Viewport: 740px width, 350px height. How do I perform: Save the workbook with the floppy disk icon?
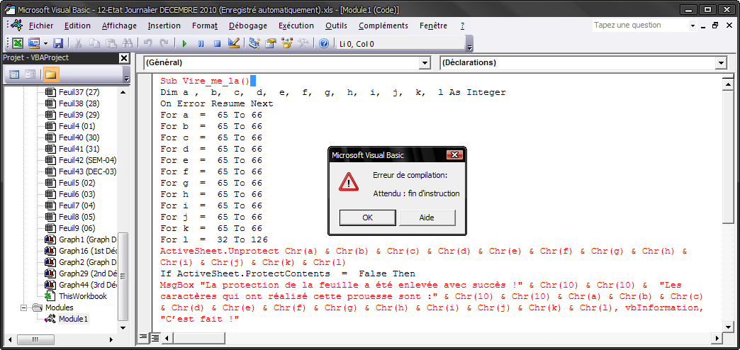[58, 43]
